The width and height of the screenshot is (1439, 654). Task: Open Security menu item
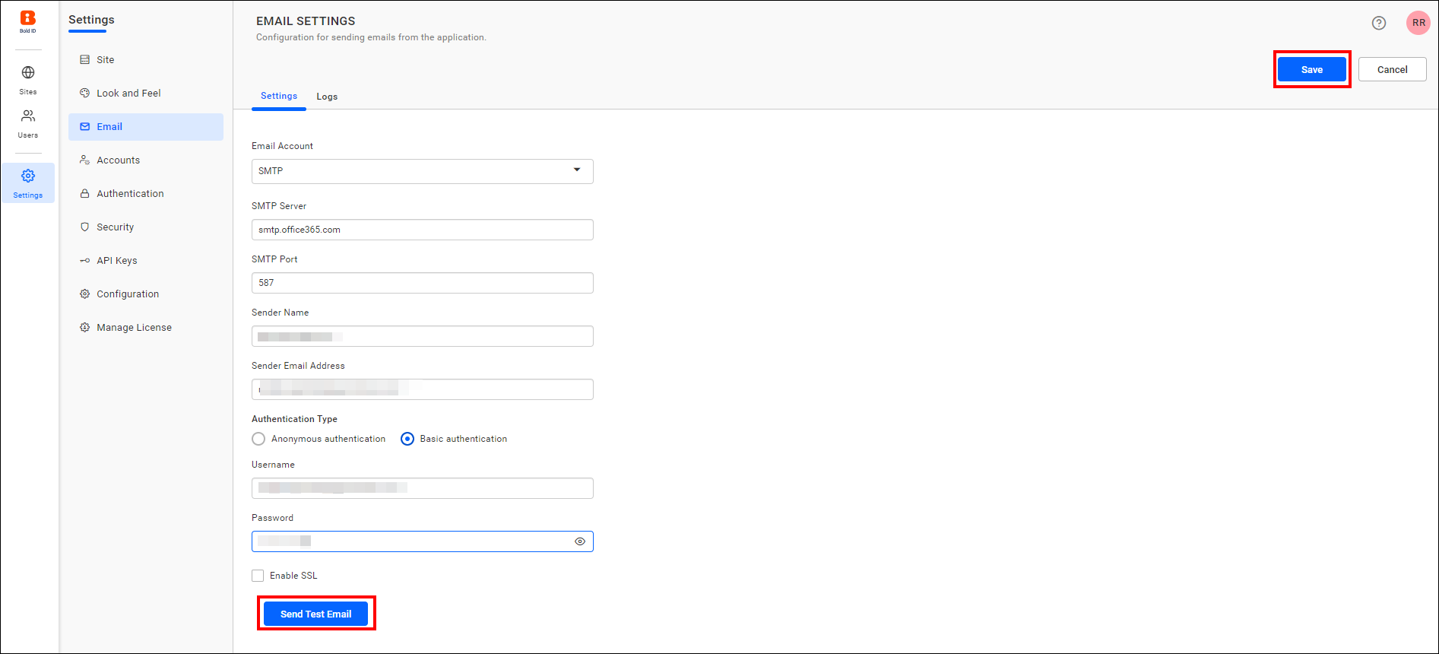146,227
